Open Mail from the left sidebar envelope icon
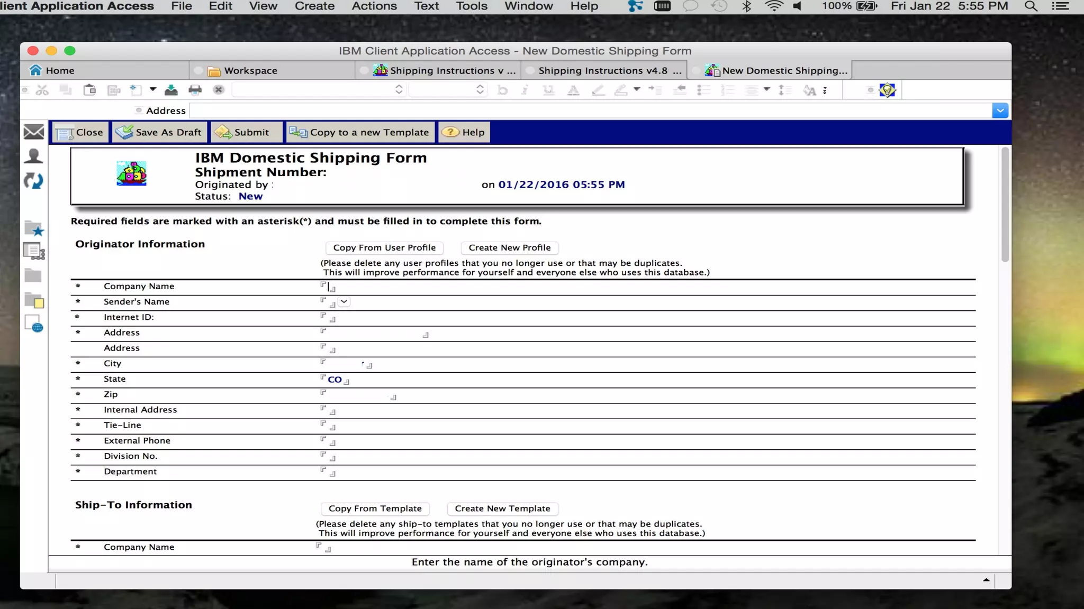1084x609 pixels. [34, 132]
